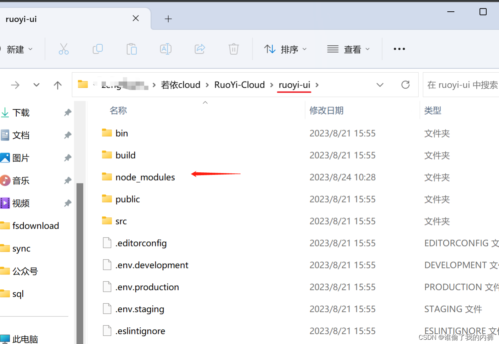Click node_modules date 2023/8/24 10:28
Viewport: 499px width, 344px height.
[x=342, y=177]
